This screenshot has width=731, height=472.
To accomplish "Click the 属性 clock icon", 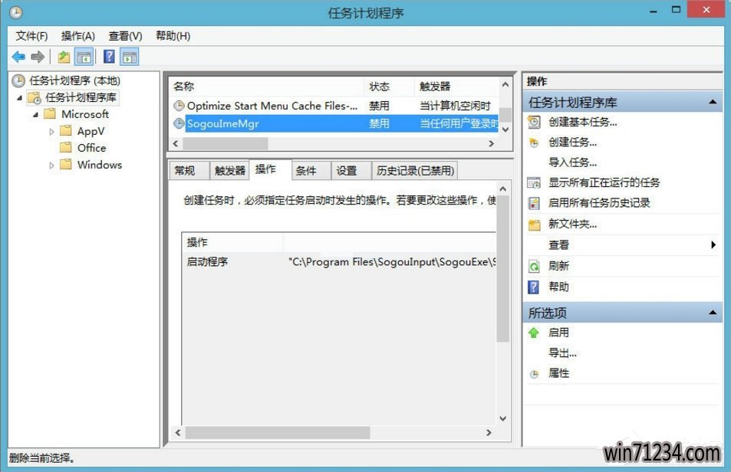I will 535,374.
